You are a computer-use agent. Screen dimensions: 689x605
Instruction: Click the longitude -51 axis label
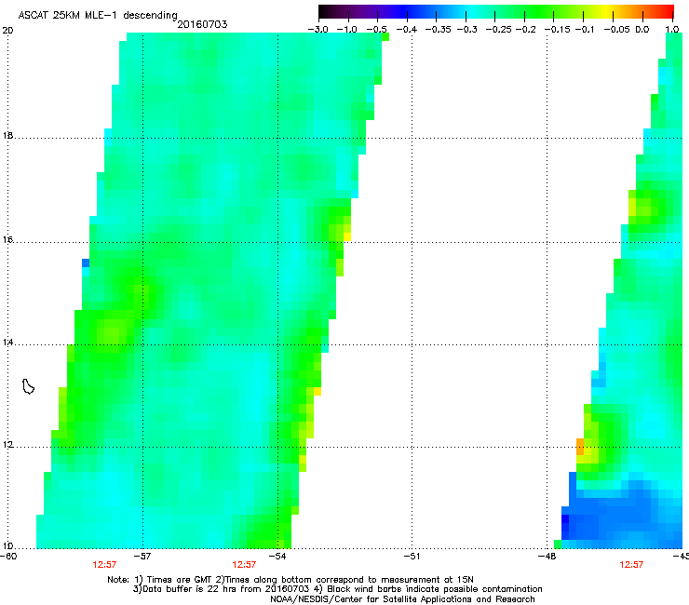412,557
